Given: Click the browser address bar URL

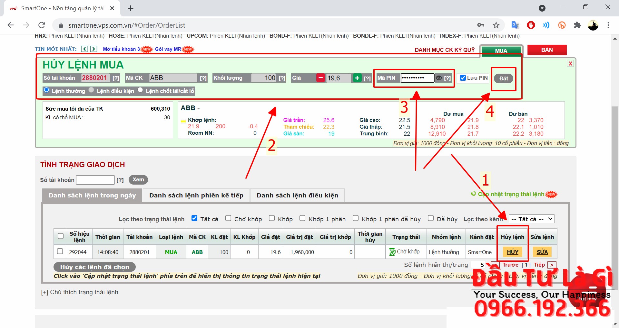Looking at the screenshot, I should (127, 25).
